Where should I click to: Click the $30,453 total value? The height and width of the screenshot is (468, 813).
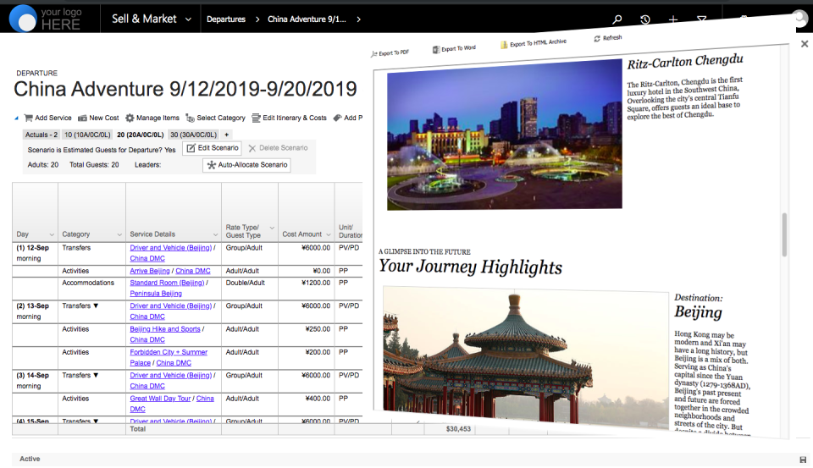pyautogui.click(x=458, y=429)
